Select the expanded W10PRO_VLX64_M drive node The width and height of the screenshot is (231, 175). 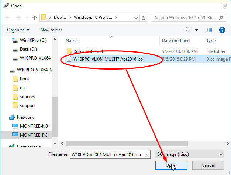[34, 70]
